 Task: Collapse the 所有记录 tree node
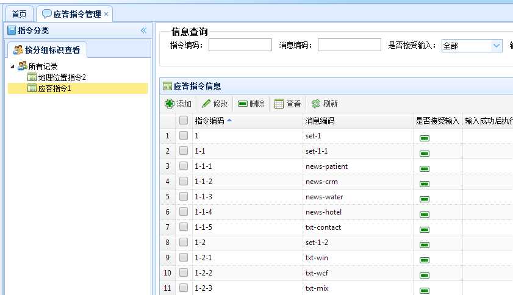[12, 66]
